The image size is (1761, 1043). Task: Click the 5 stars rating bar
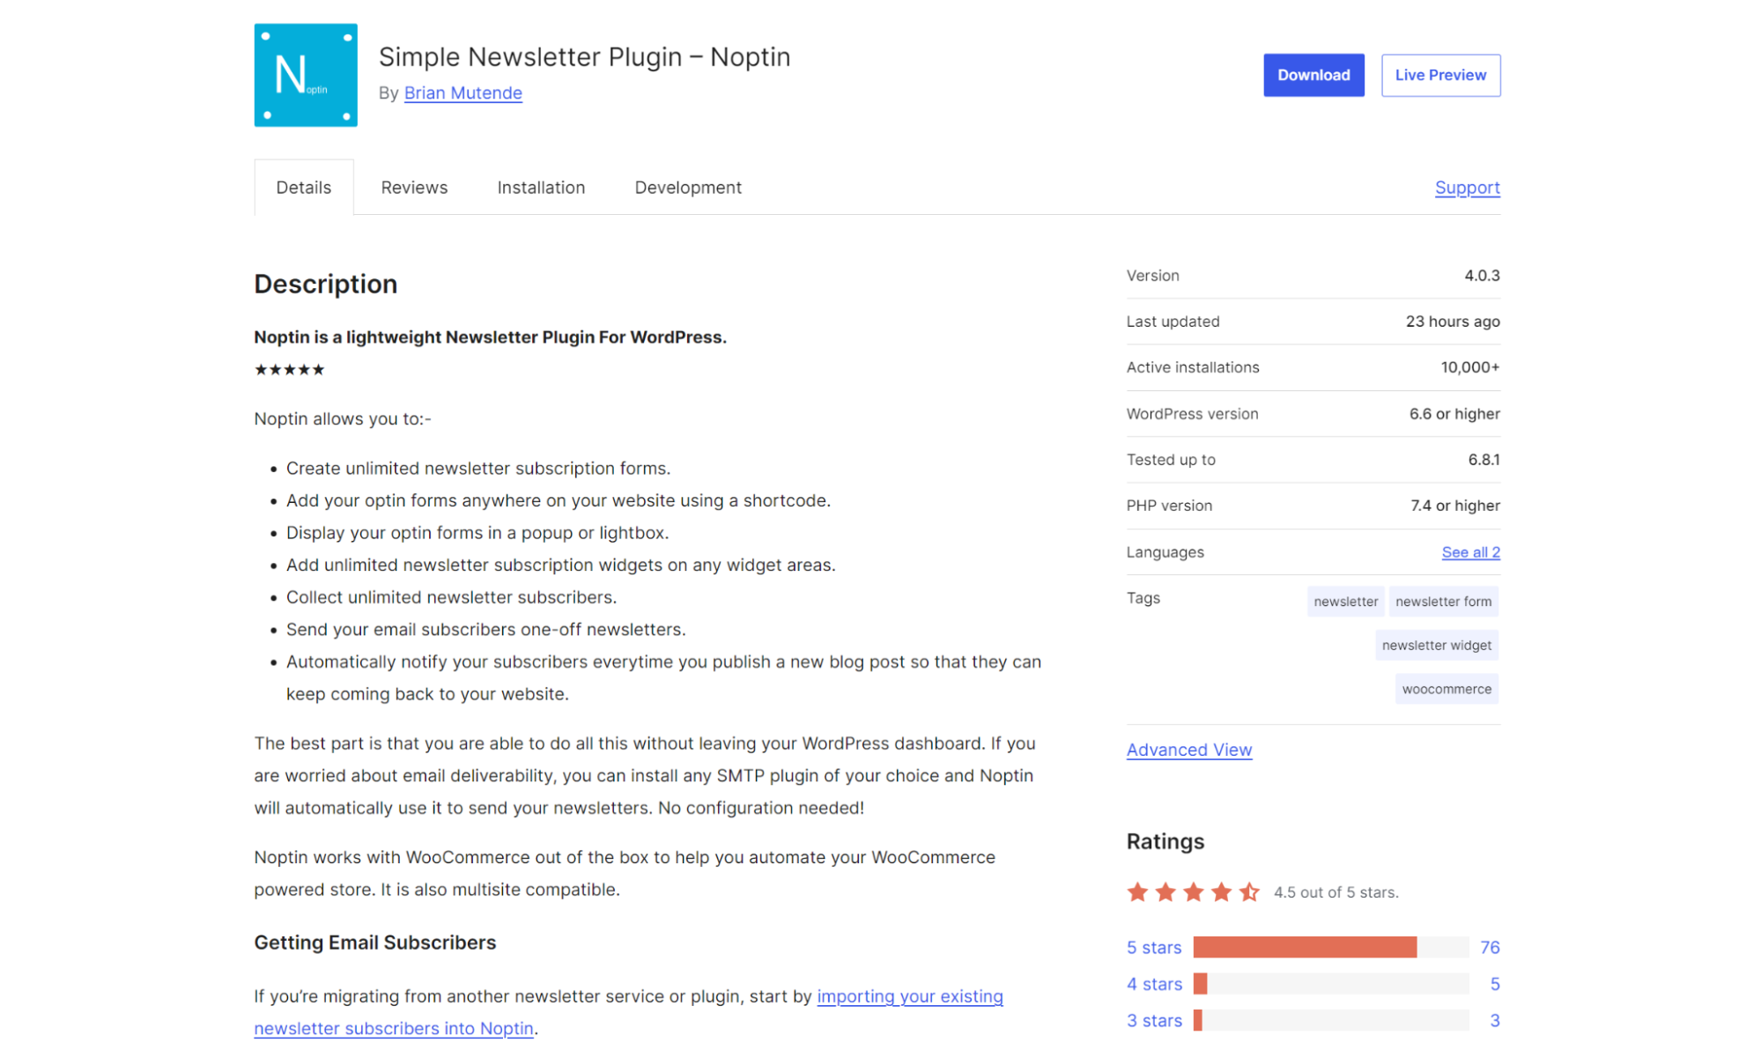click(1330, 947)
